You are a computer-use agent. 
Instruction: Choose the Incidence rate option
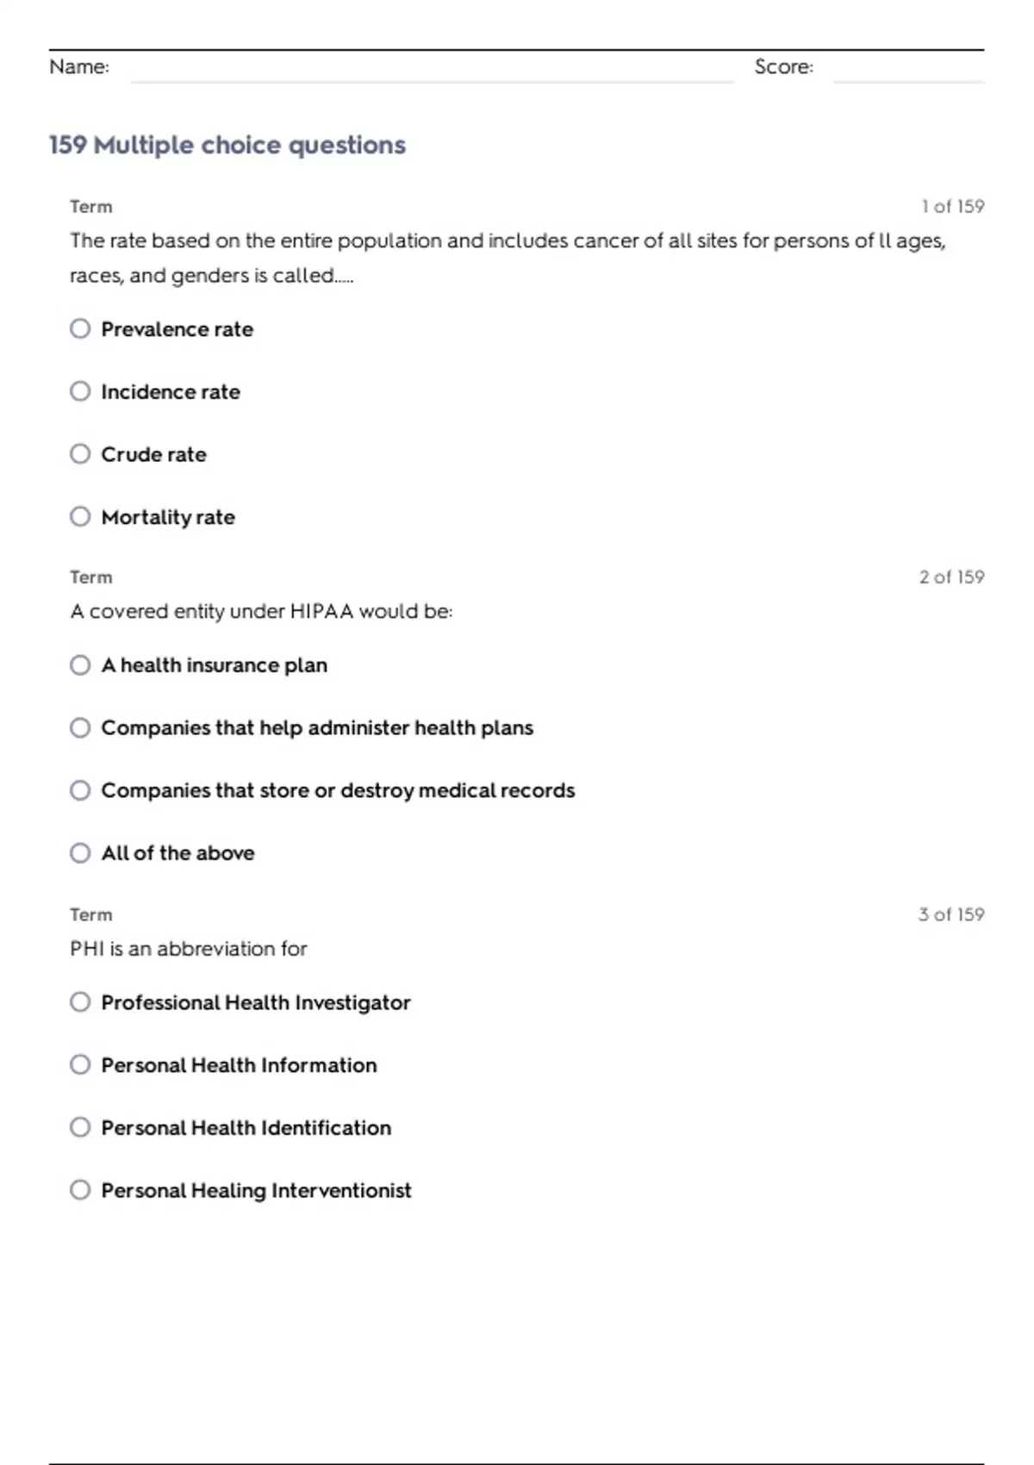80,392
